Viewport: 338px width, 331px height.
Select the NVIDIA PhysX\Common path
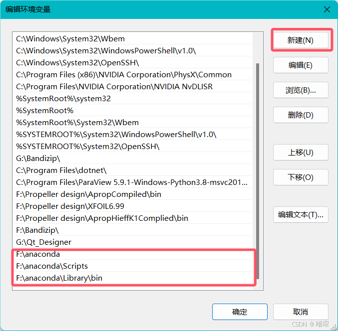click(x=133, y=75)
